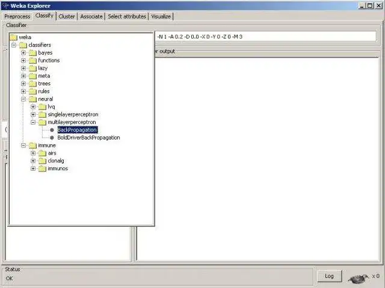
Task: Expand the singlelayerperceptron node
Action: tap(33, 115)
